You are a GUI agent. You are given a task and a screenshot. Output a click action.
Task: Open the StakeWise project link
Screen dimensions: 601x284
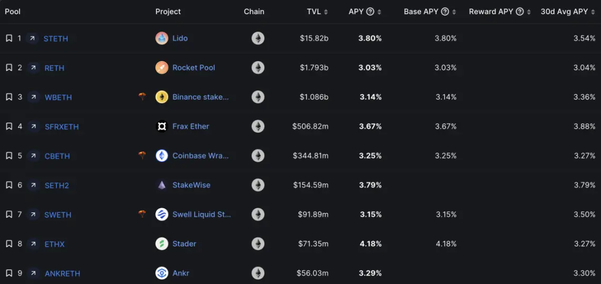point(191,185)
